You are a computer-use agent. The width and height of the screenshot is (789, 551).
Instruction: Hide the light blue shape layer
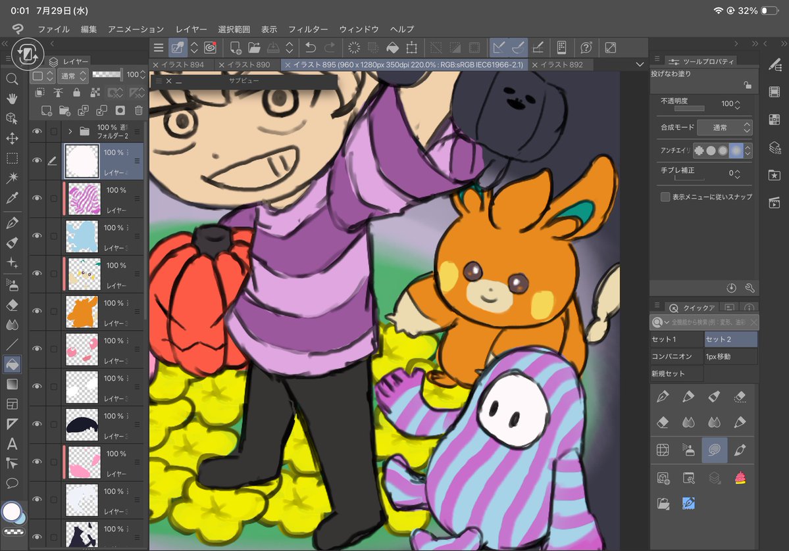tap(37, 236)
